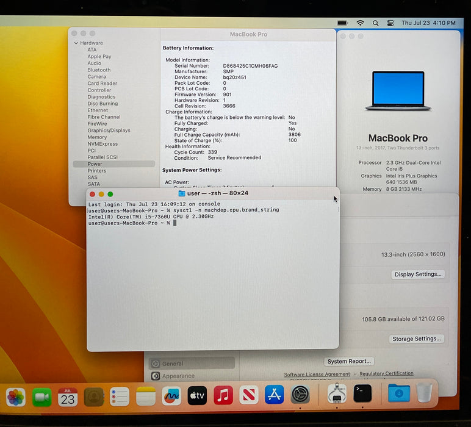The height and width of the screenshot is (427, 471).
Task: Click the battery status menu bar icon
Action: coord(342,23)
